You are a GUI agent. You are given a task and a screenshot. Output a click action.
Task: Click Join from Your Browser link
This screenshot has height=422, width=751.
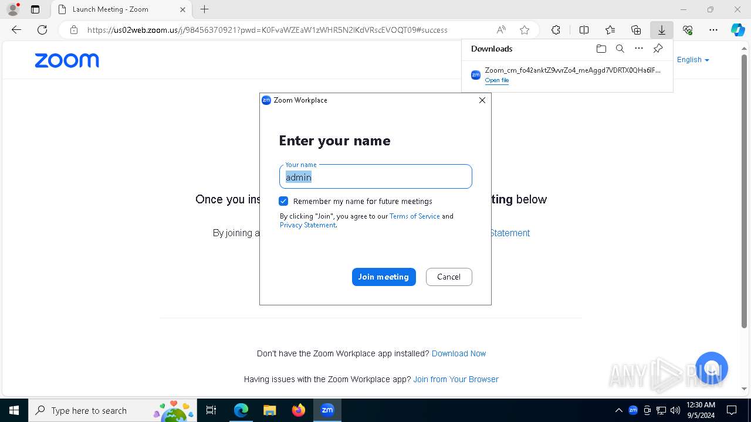[x=456, y=379]
